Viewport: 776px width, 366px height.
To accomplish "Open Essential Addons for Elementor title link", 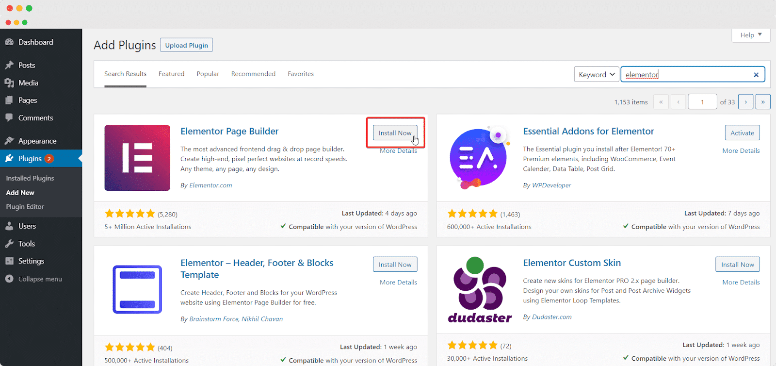I will coord(588,132).
